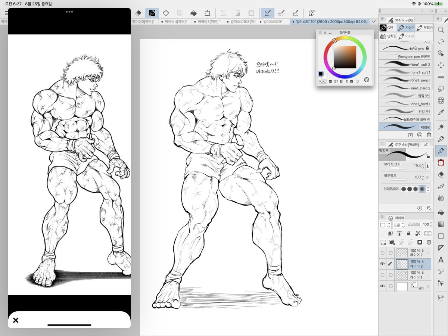Open the sub tool detail wrench icon

[429, 208]
